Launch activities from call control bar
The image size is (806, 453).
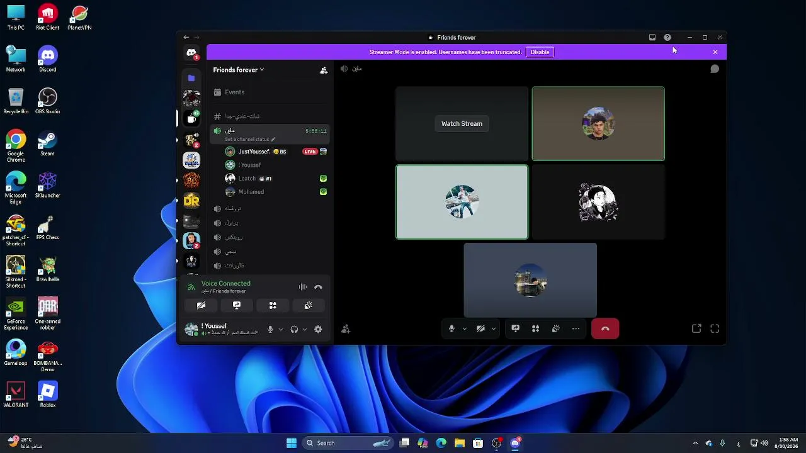coord(535,328)
